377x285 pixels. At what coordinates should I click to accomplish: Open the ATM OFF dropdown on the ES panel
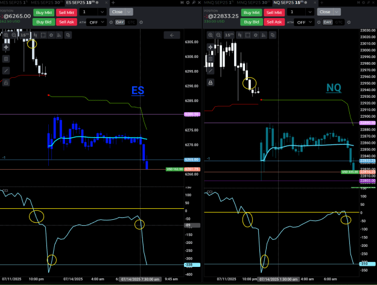[96, 22]
